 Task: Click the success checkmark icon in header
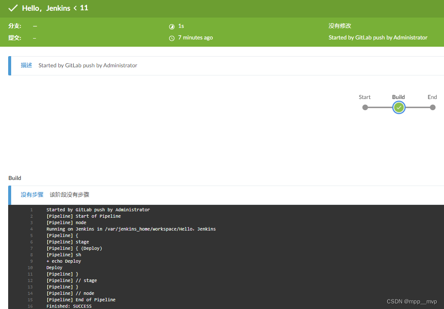pyautogui.click(x=13, y=8)
